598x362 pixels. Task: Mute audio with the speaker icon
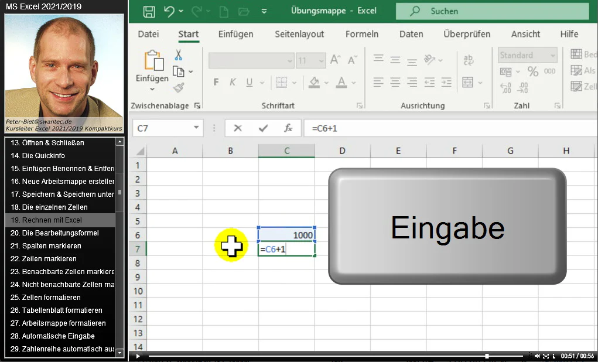537,356
